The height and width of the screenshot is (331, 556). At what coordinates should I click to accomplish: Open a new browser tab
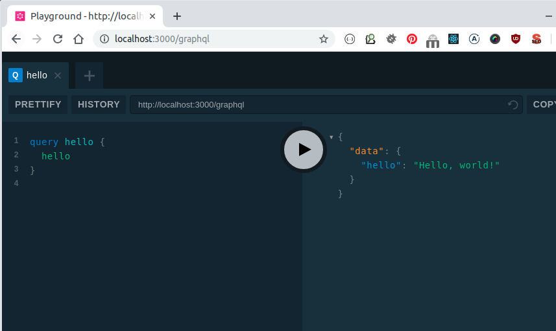pyautogui.click(x=177, y=16)
